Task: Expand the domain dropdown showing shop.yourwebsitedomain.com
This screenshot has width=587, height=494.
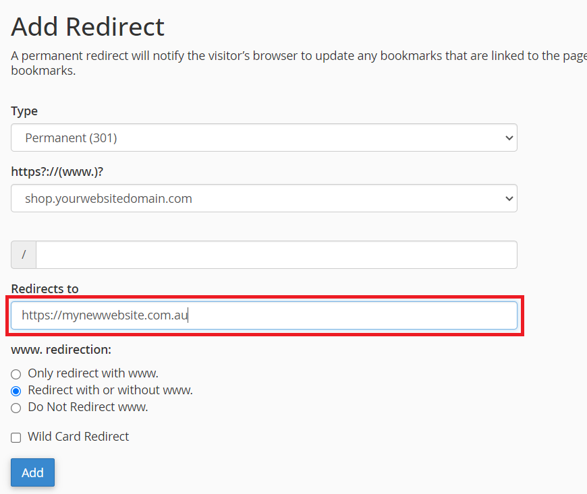Action: click(263, 198)
